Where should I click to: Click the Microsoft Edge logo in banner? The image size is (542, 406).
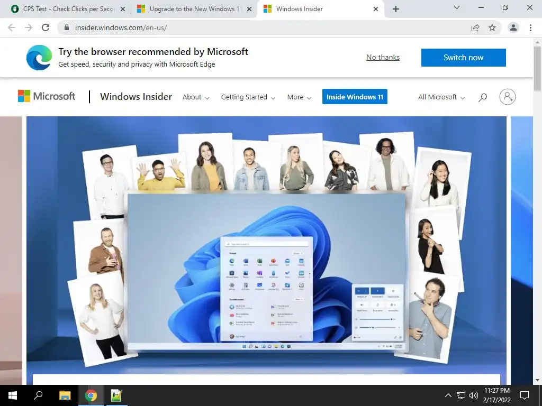point(39,57)
